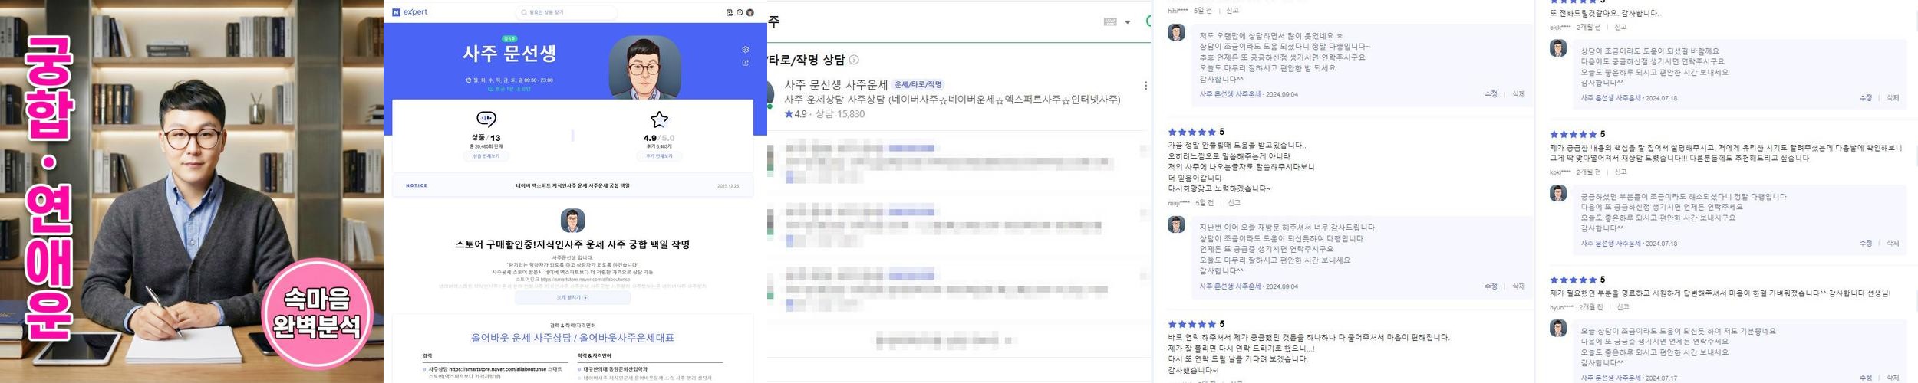Image resolution: width=1918 pixels, height=383 pixels.
Task: Open keyboard input dropdown arrow
Action: (x=1128, y=22)
